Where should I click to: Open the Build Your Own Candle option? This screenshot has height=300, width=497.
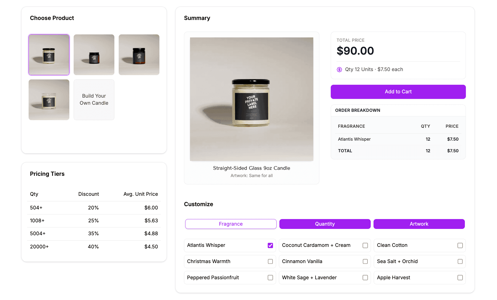pos(94,100)
